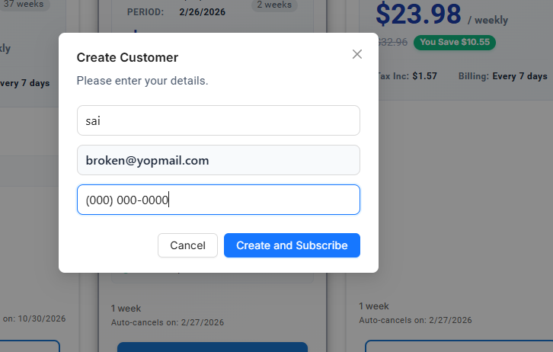Click the "Billing: Every 7 days" label
553x352 pixels.
503,76
